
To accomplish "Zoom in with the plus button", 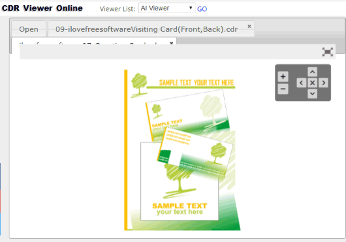I will [283, 77].
